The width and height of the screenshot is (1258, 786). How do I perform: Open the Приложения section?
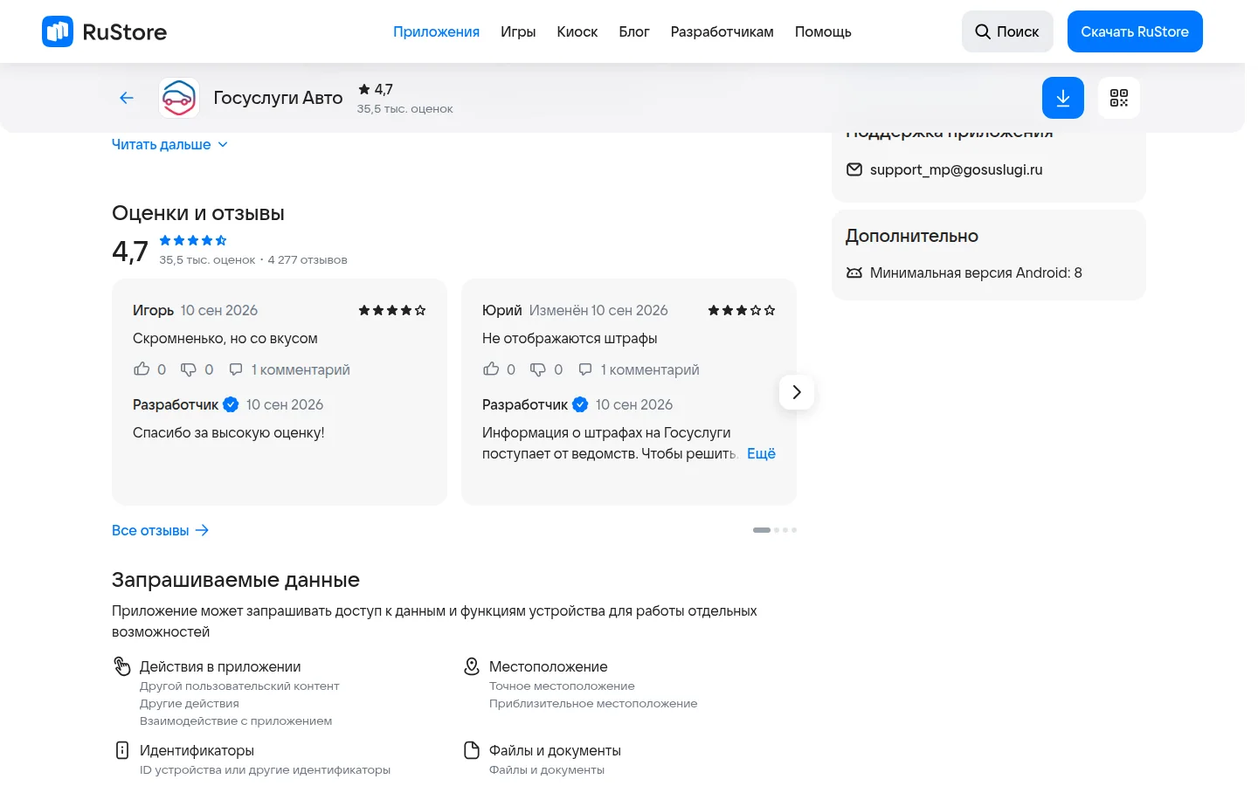(436, 31)
